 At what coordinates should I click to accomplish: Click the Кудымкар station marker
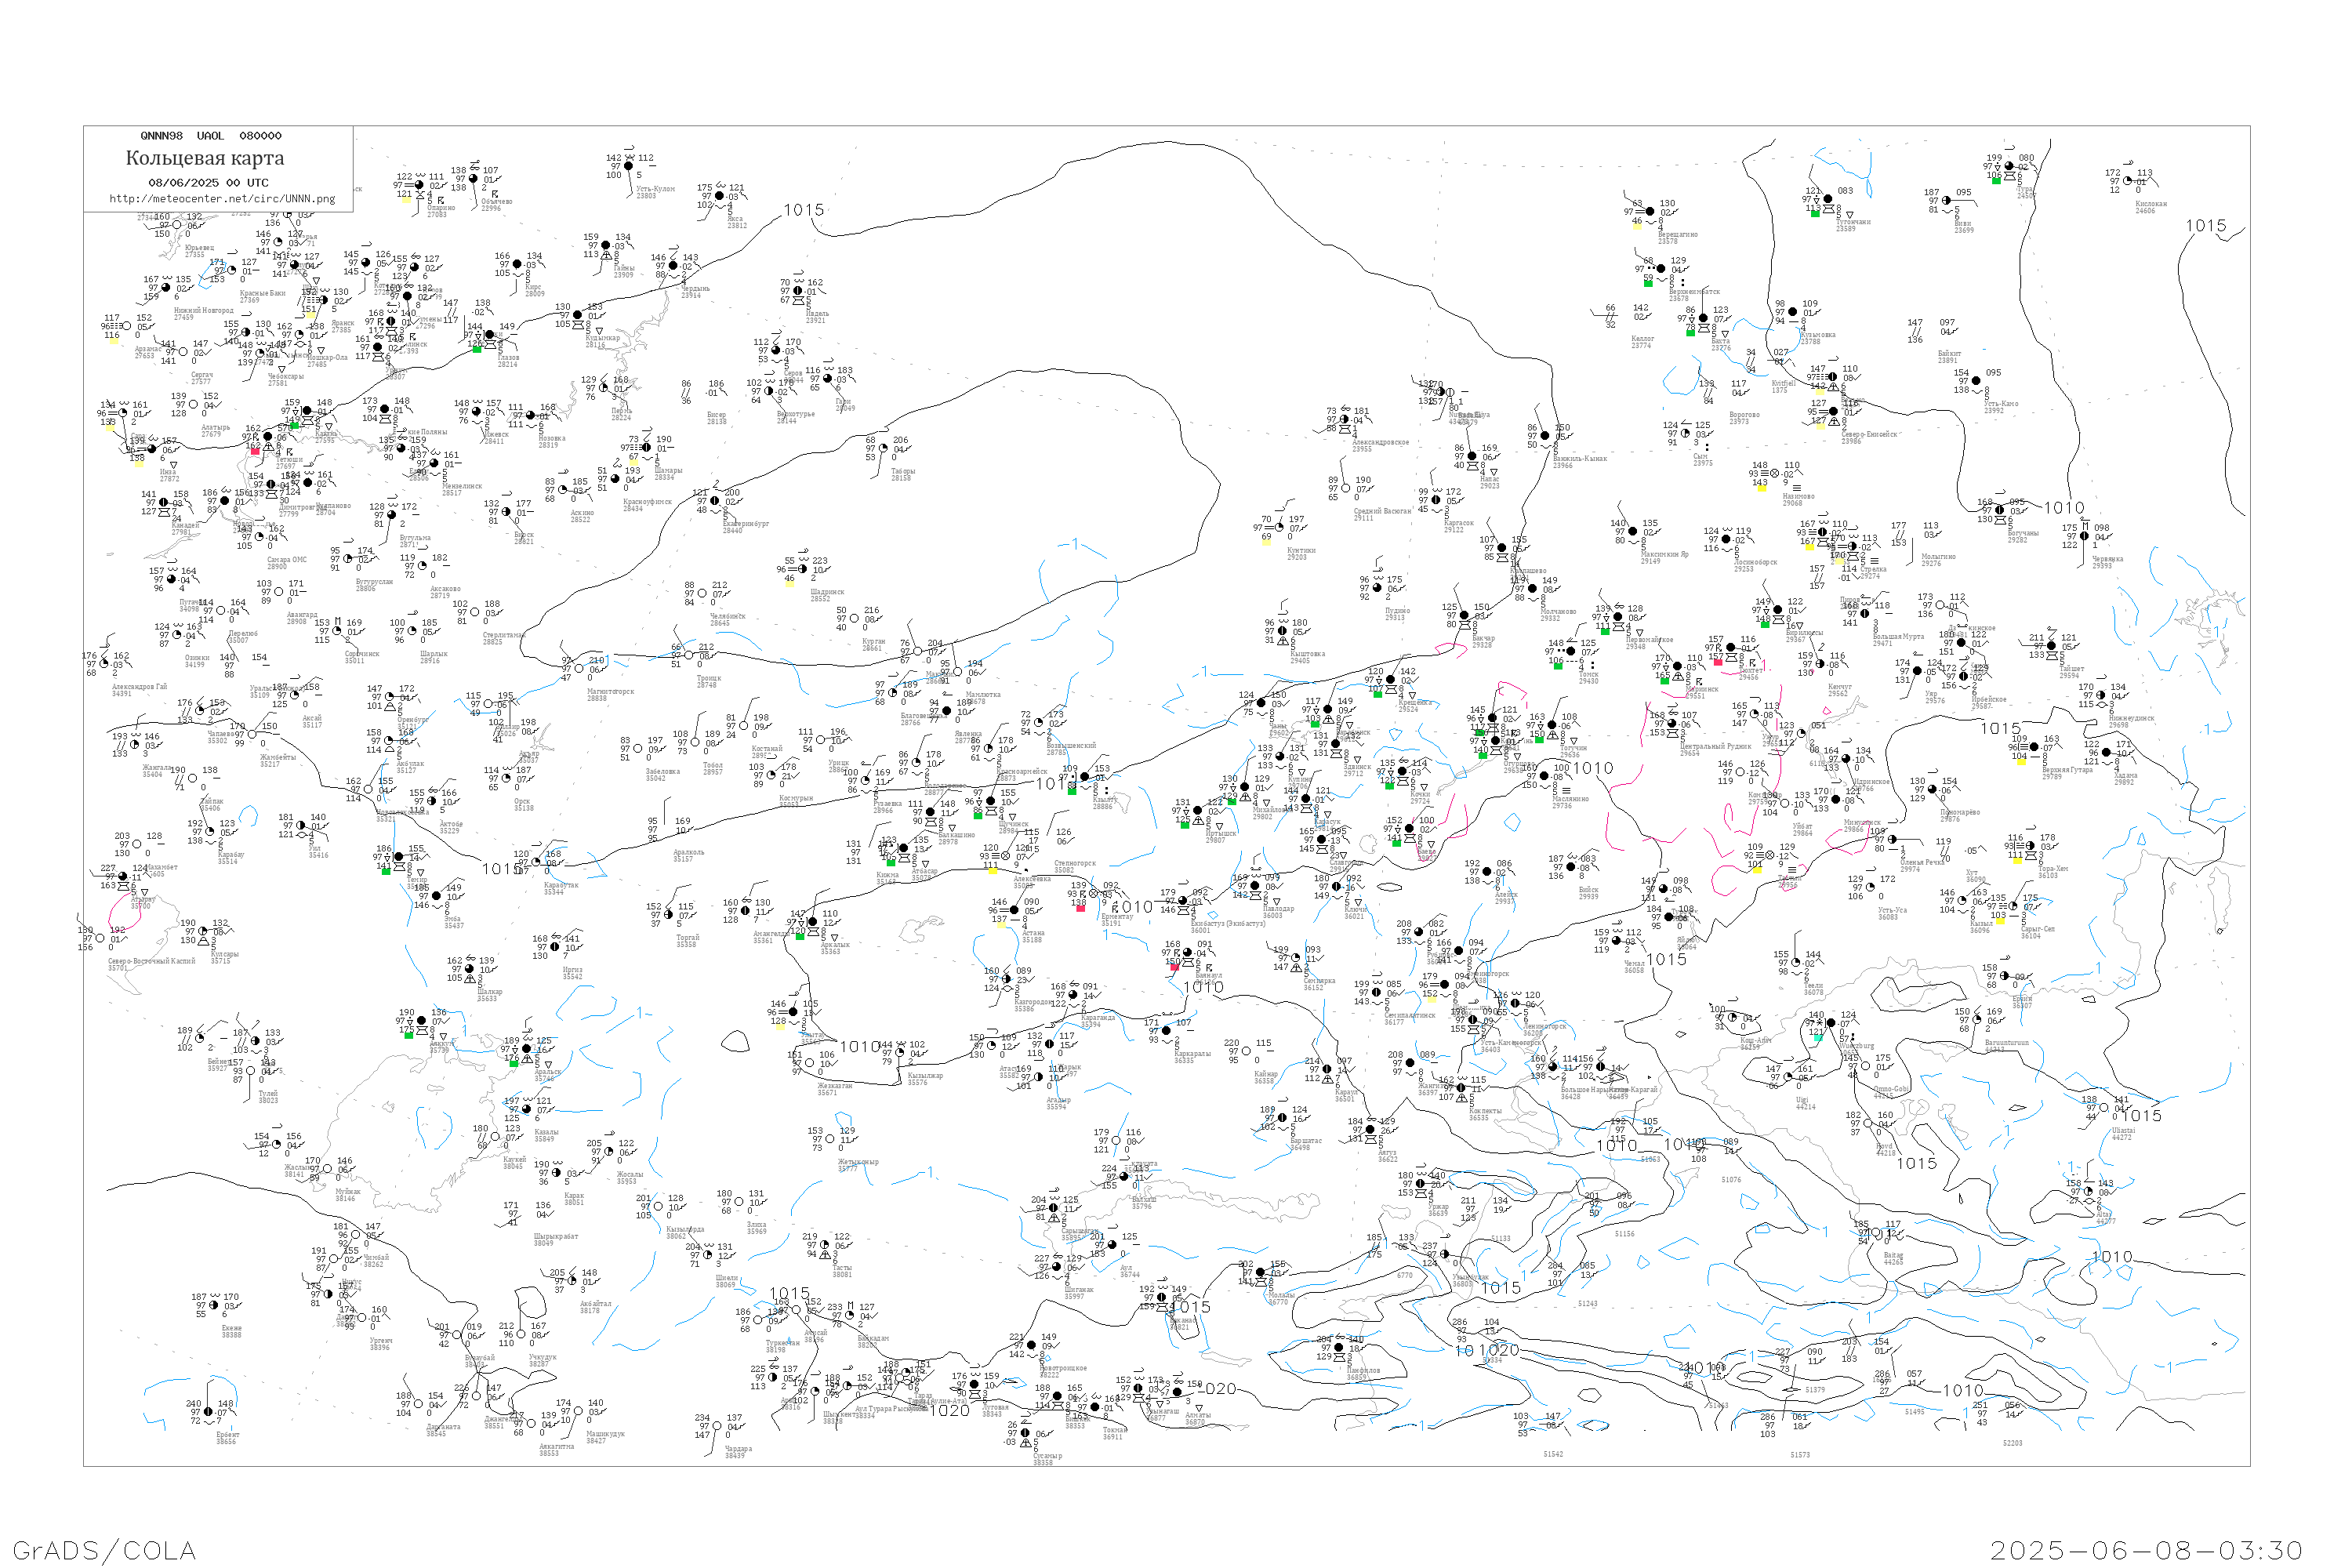point(577,316)
